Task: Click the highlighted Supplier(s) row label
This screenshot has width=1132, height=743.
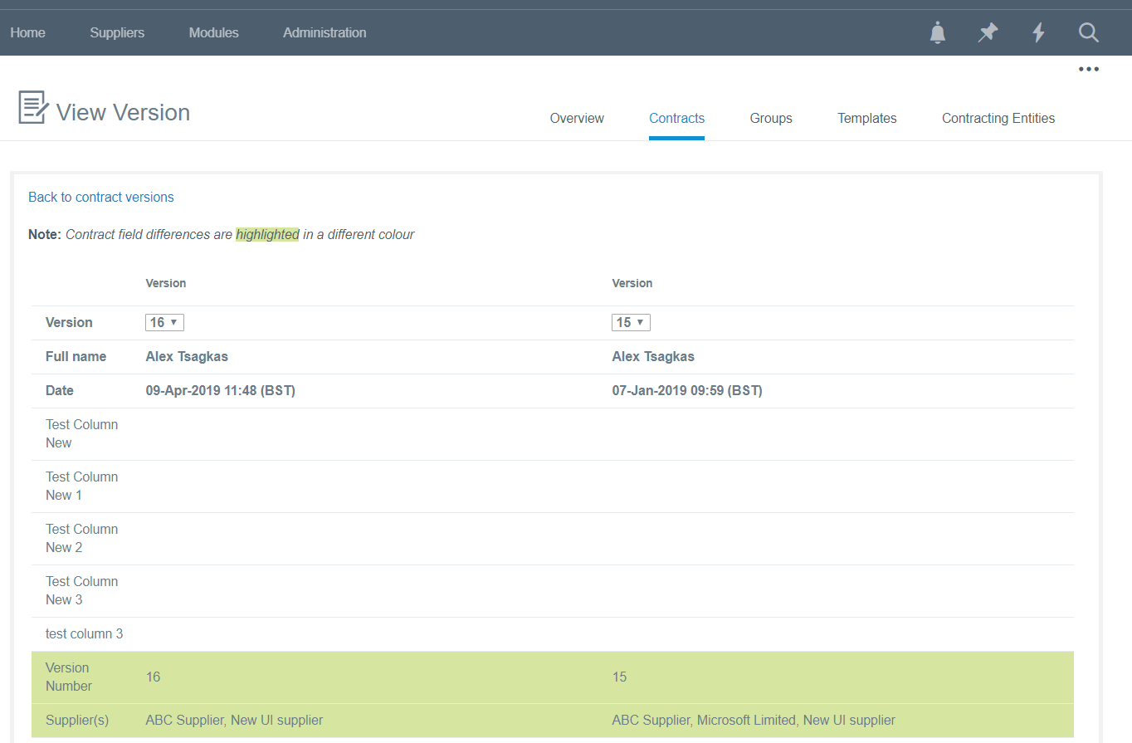Action: pos(77,721)
